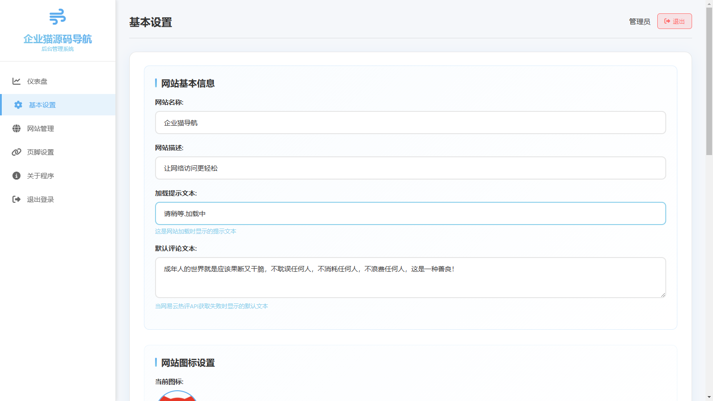Click the page vertical scrollbar thumb
Screen dimensions: 713x401
point(709,80)
